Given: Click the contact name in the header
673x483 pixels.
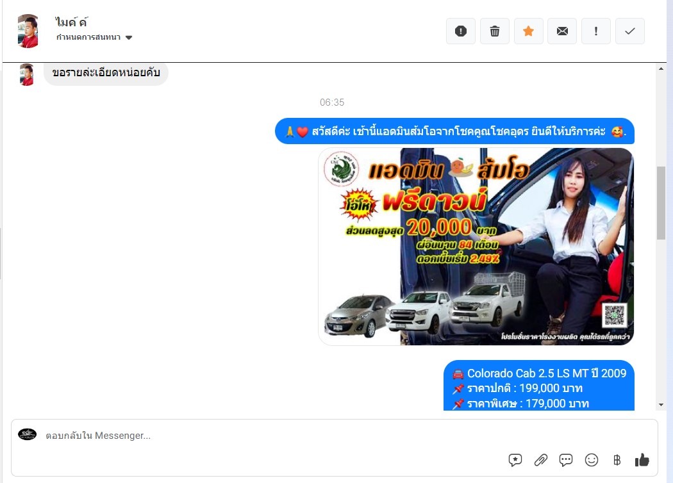Looking at the screenshot, I should 71,21.
